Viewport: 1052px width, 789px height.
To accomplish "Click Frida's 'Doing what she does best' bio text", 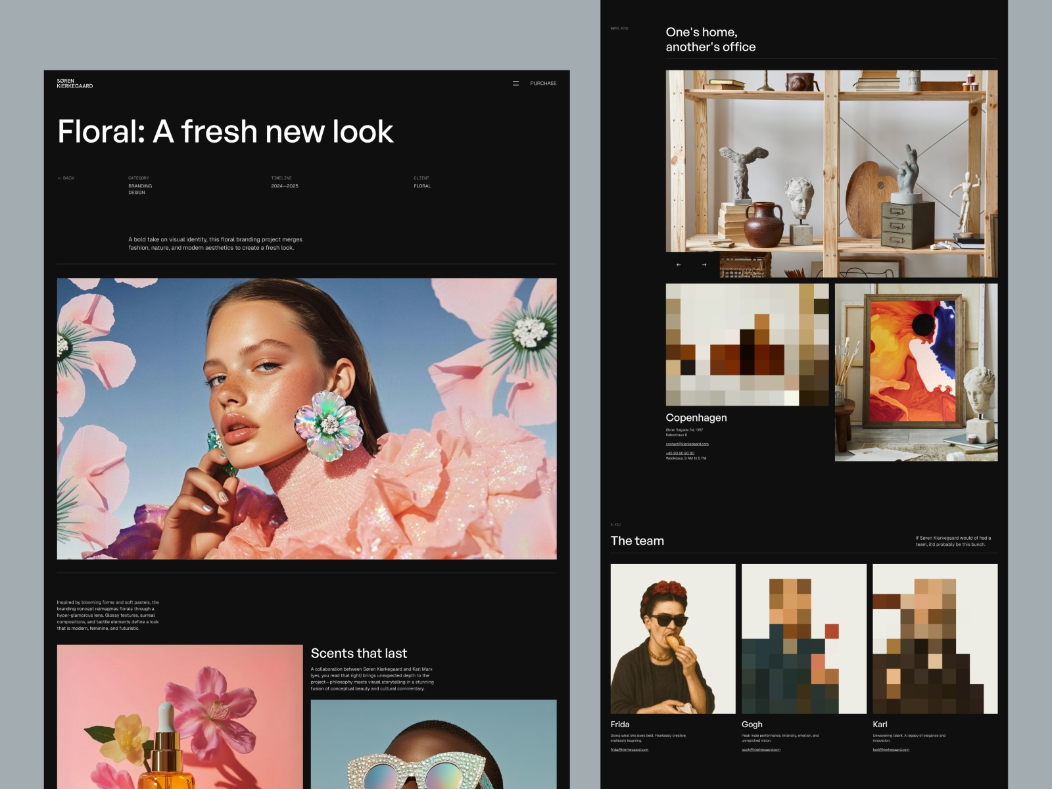I will pyautogui.click(x=648, y=738).
